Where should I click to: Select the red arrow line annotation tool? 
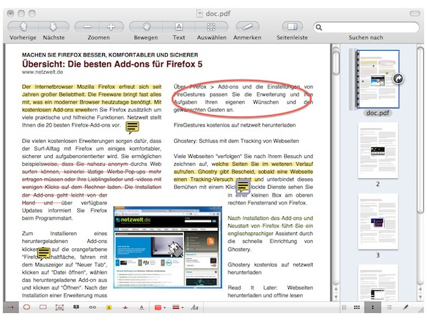pyautogui.click(x=11, y=307)
